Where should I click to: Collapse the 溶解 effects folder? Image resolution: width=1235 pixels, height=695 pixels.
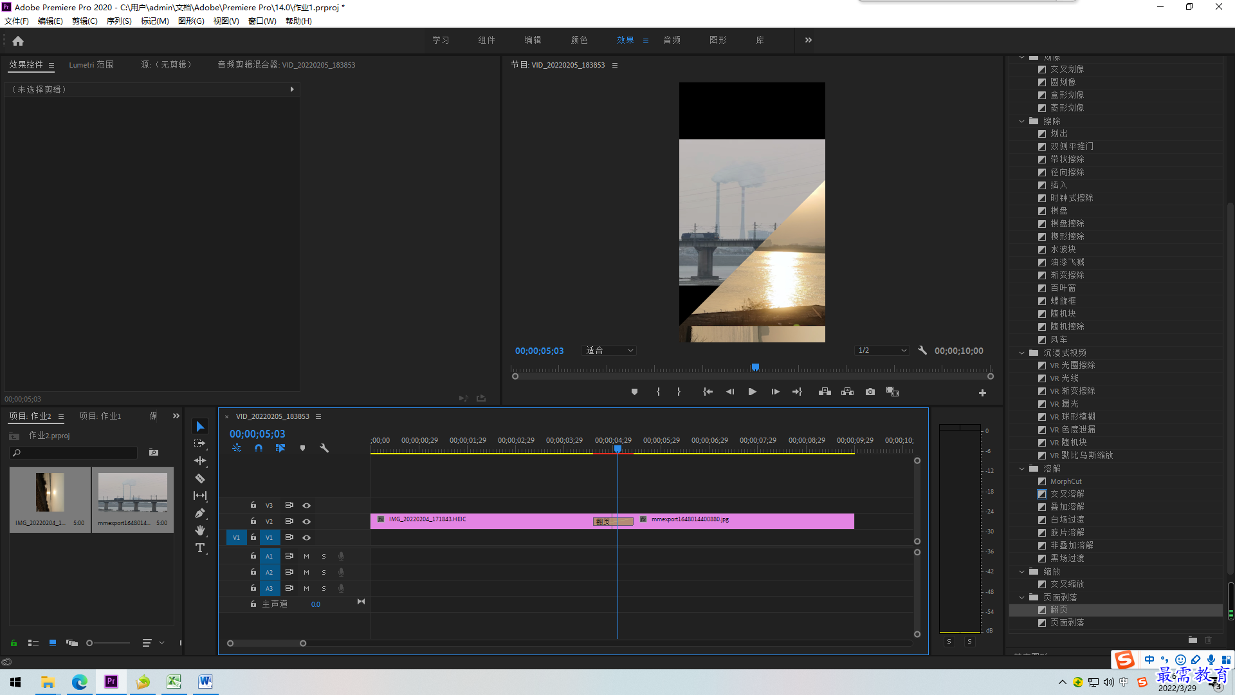tap(1021, 468)
